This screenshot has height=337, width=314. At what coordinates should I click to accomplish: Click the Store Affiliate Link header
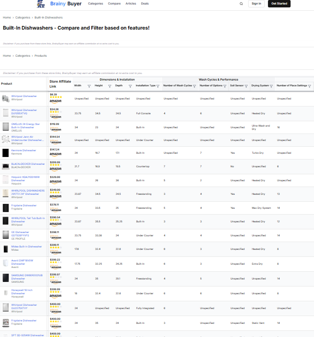point(60,84)
